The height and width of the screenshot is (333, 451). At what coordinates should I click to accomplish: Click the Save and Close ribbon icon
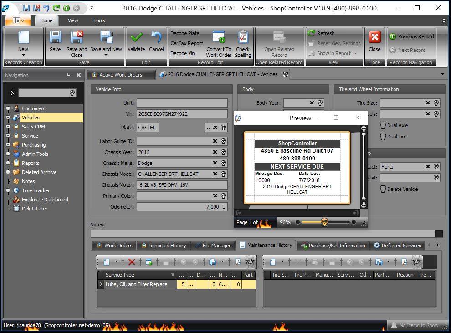click(77, 37)
